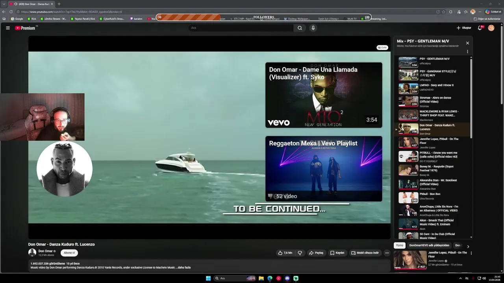Switch to the Don Omar browser tab

click(31, 4)
